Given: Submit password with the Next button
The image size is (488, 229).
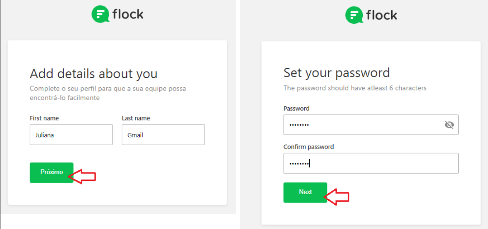Looking at the screenshot, I should tap(305, 192).
